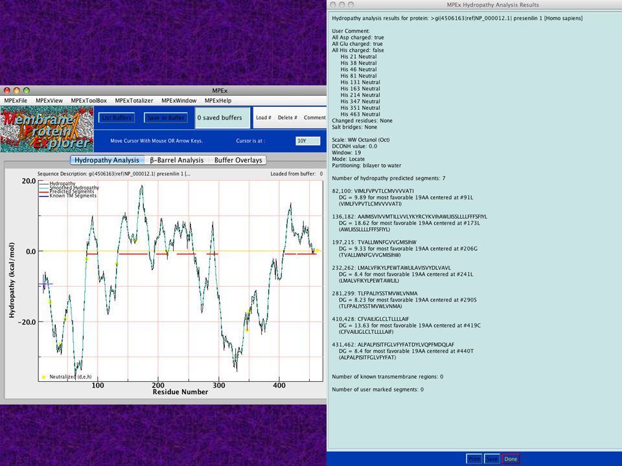This screenshot has height=466, width=622.
Task: Switch to the β-Barrel Analysis tab
Action: tap(176, 160)
